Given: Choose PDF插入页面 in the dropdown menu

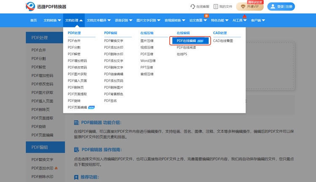Looking at the screenshot, I should tap(77, 80).
